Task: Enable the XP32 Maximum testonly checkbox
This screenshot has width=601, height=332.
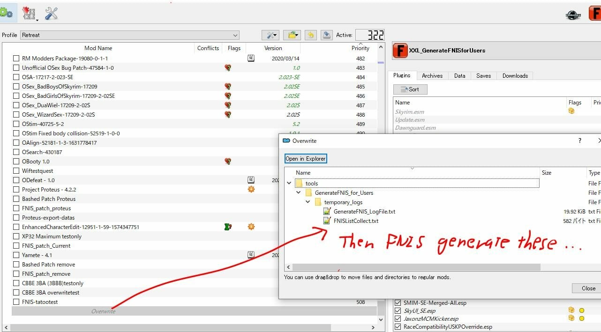Action: [x=16, y=236]
